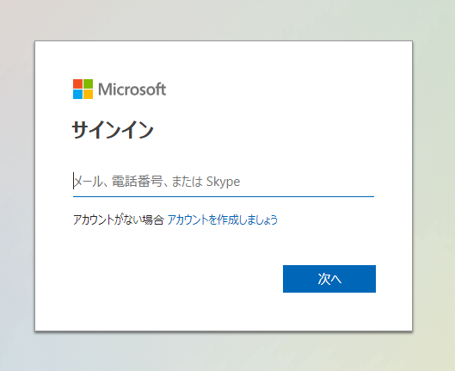The height and width of the screenshot is (371, 455).
Task: Click the blue underline of the sign-in field
Action: tap(224, 196)
